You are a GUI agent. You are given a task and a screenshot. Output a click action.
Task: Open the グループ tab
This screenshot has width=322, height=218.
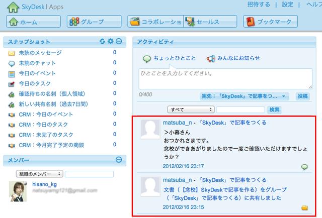point(94,21)
